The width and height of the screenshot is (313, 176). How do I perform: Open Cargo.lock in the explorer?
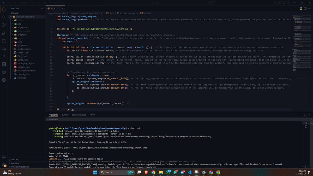(x=27, y=56)
